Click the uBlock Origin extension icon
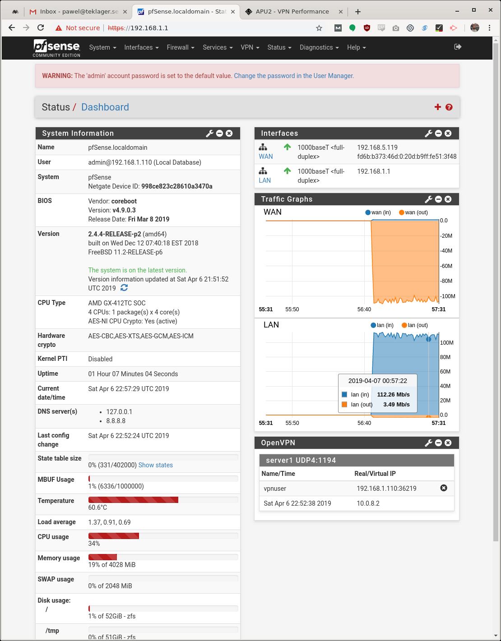The height and width of the screenshot is (641, 501). tap(367, 28)
